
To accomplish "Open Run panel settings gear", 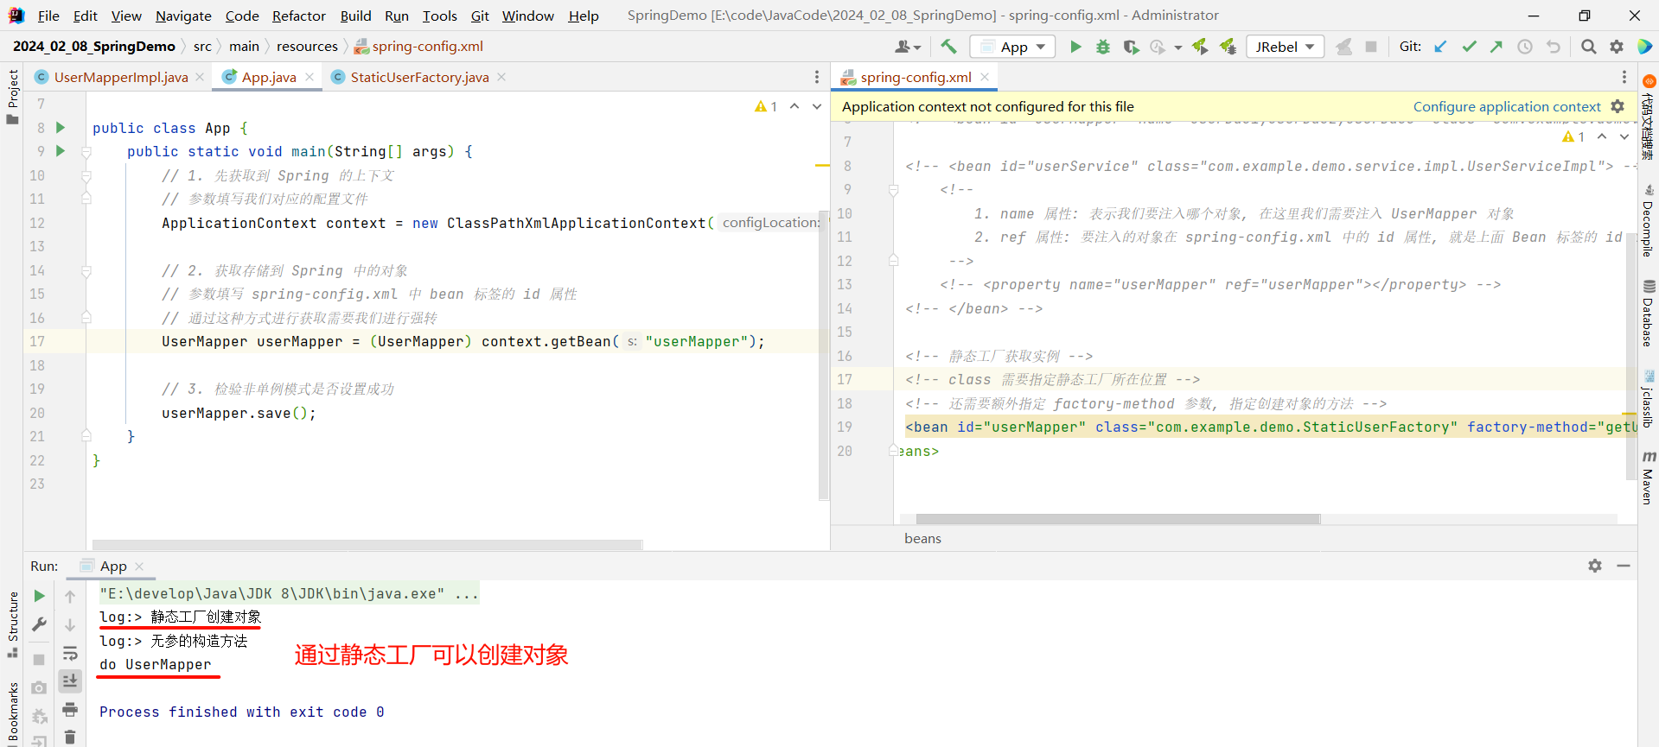I will click(1595, 566).
